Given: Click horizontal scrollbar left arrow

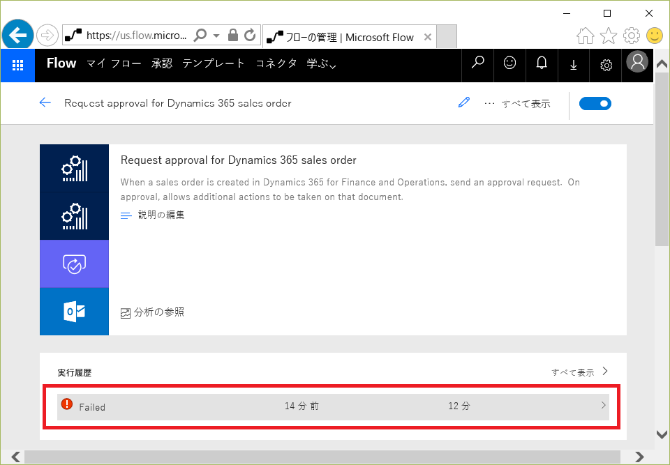Looking at the screenshot, I should coord(16,457).
